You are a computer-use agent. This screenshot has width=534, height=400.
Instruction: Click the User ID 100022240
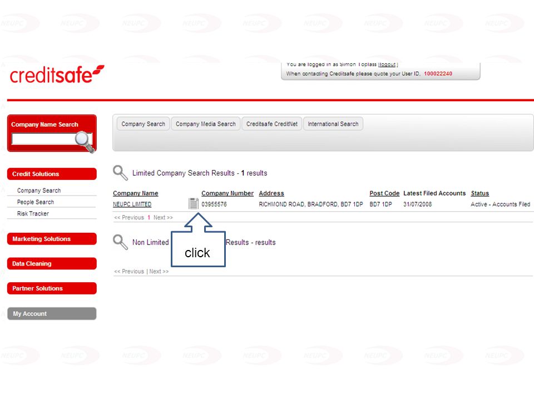pyautogui.click(x=438, y=73)
